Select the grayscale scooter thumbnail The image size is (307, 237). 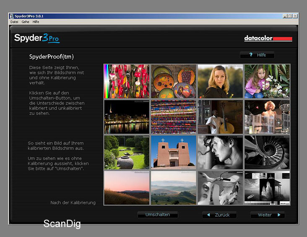tap(220, 188)
